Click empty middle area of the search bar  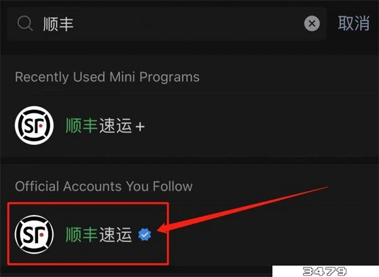click(188, 23)
